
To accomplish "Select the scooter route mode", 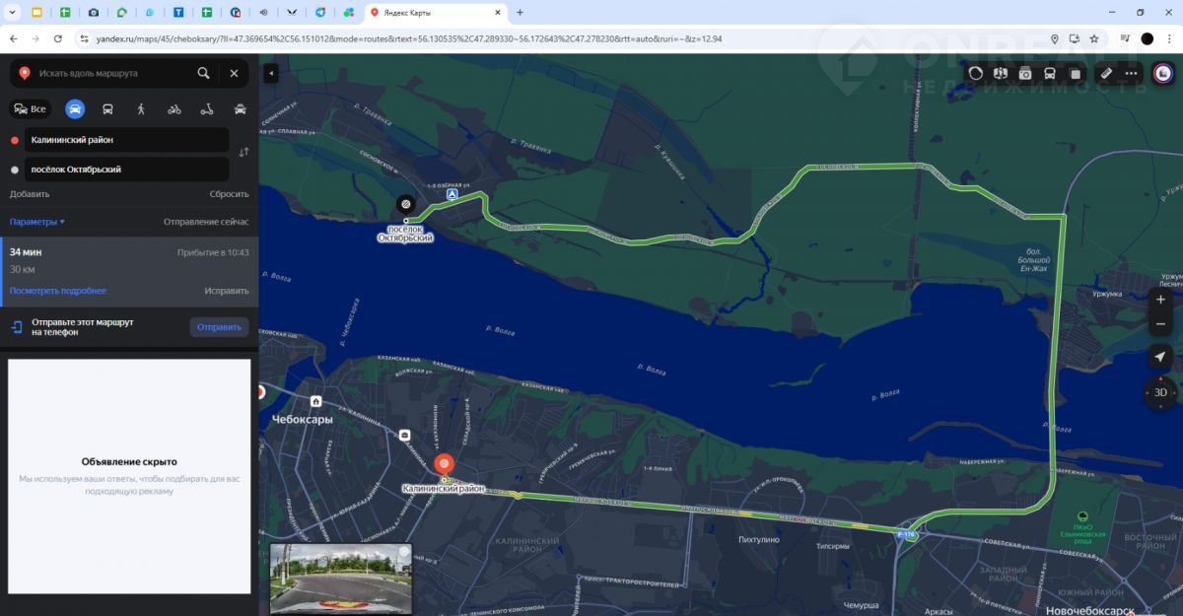I will tap(207, 109).
